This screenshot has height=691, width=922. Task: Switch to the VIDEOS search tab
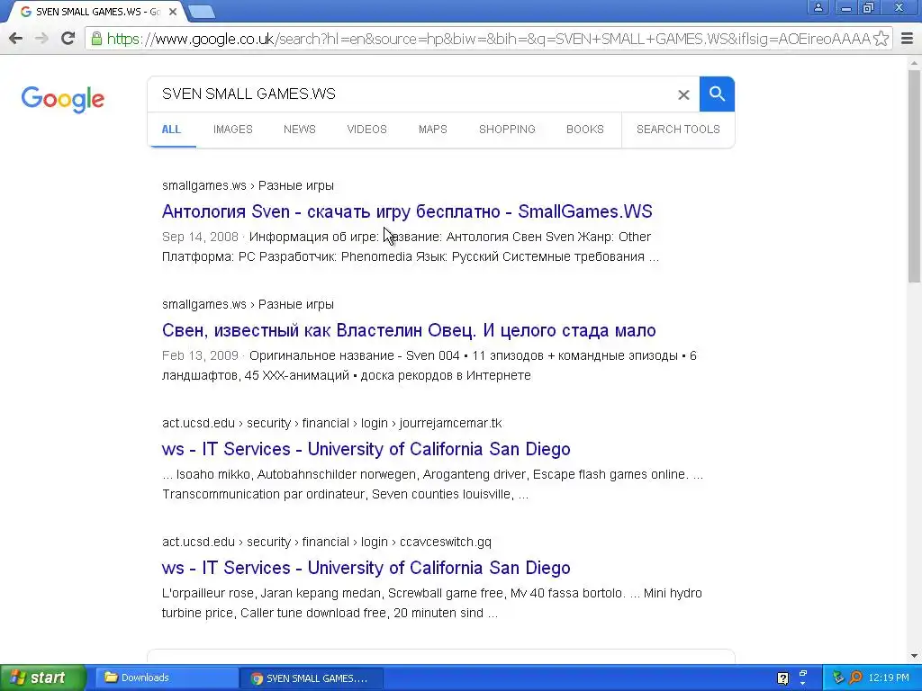coord(367,130)
